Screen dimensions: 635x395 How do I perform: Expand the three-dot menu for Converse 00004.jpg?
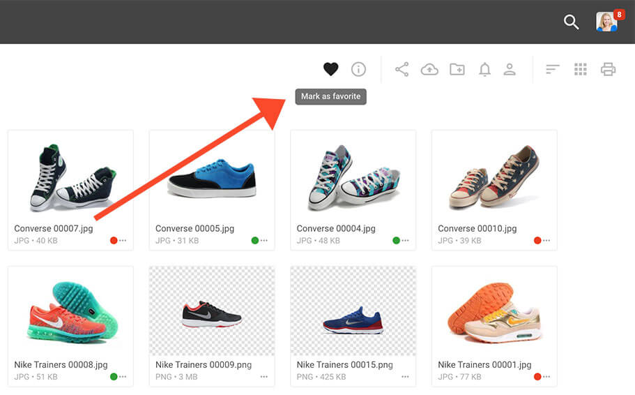tap(405, 241)
